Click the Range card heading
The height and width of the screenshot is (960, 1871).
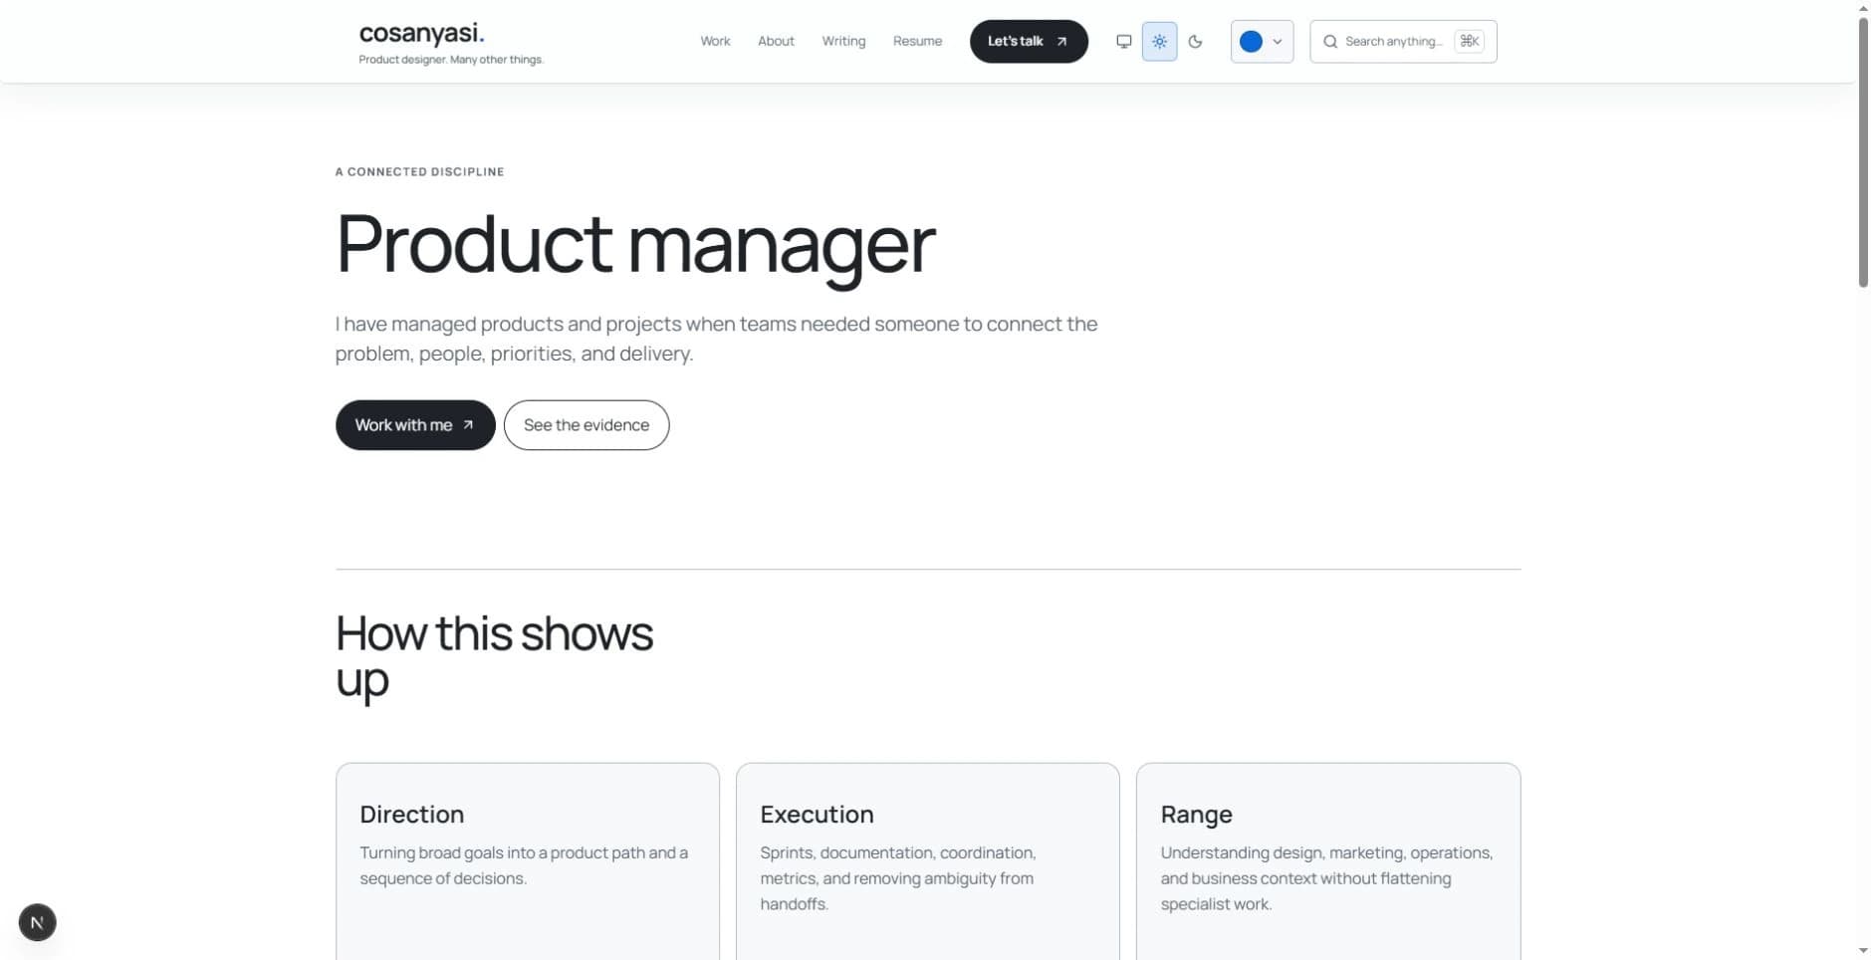tap(1196, 815)
